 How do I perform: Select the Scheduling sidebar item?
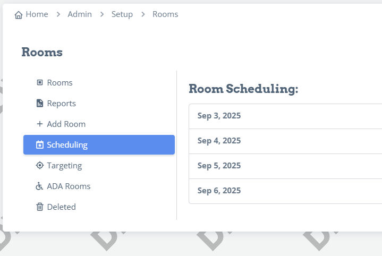tap(99, 144)
